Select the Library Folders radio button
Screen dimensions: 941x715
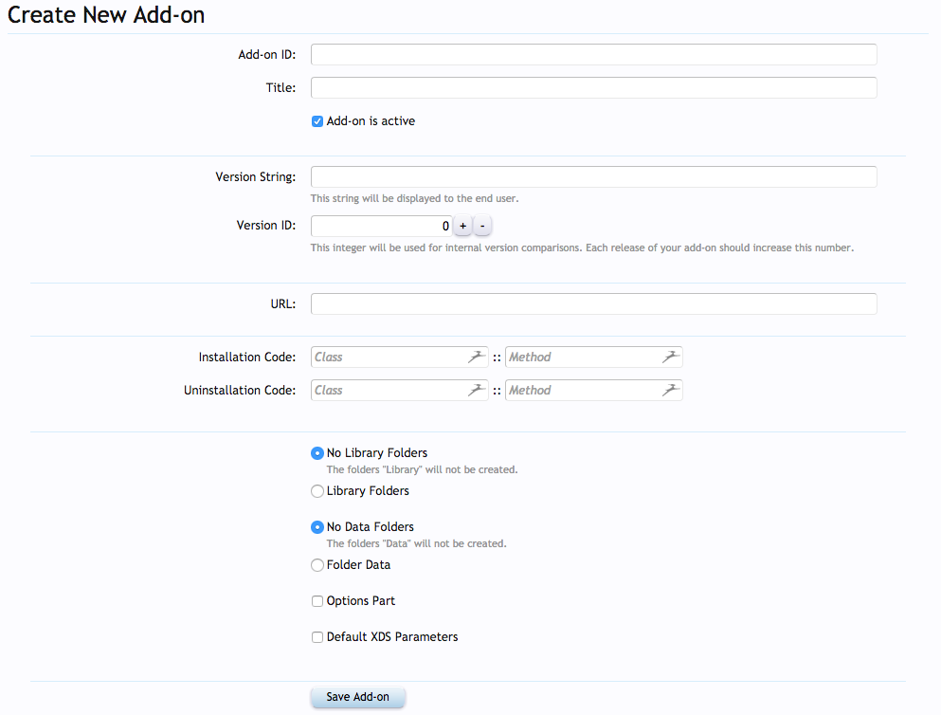tap(317, 491)
